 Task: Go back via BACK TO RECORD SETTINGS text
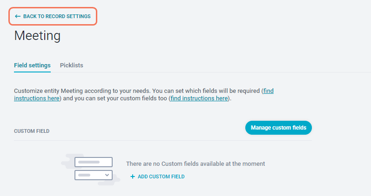click(x=57, y=16)
